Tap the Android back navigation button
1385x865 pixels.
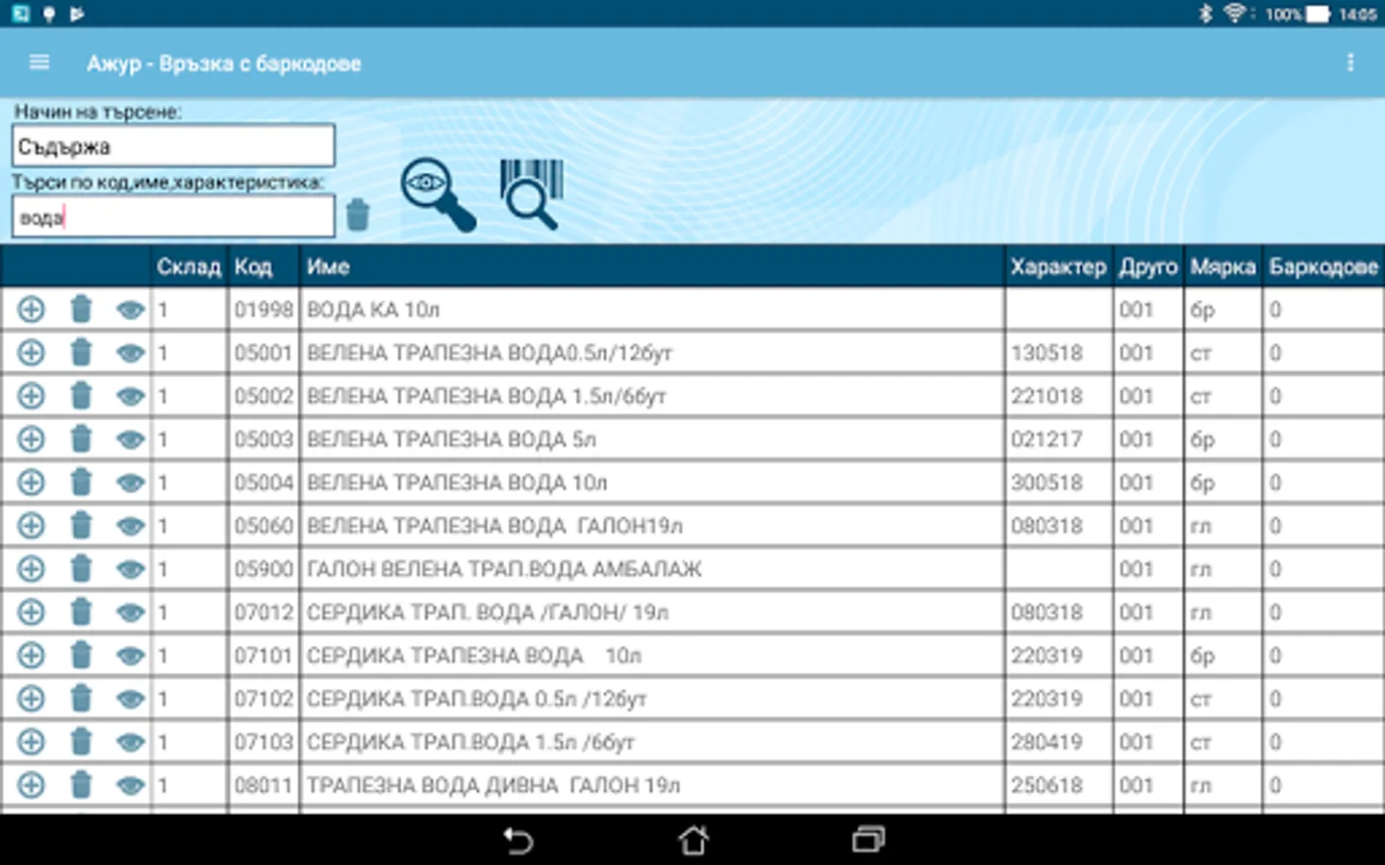point(518,841)
